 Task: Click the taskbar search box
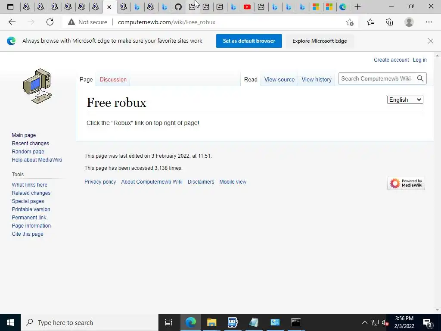[x=90, y=322]
